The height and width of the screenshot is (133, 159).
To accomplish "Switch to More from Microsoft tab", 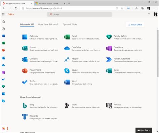I will (x=48, y=25).
